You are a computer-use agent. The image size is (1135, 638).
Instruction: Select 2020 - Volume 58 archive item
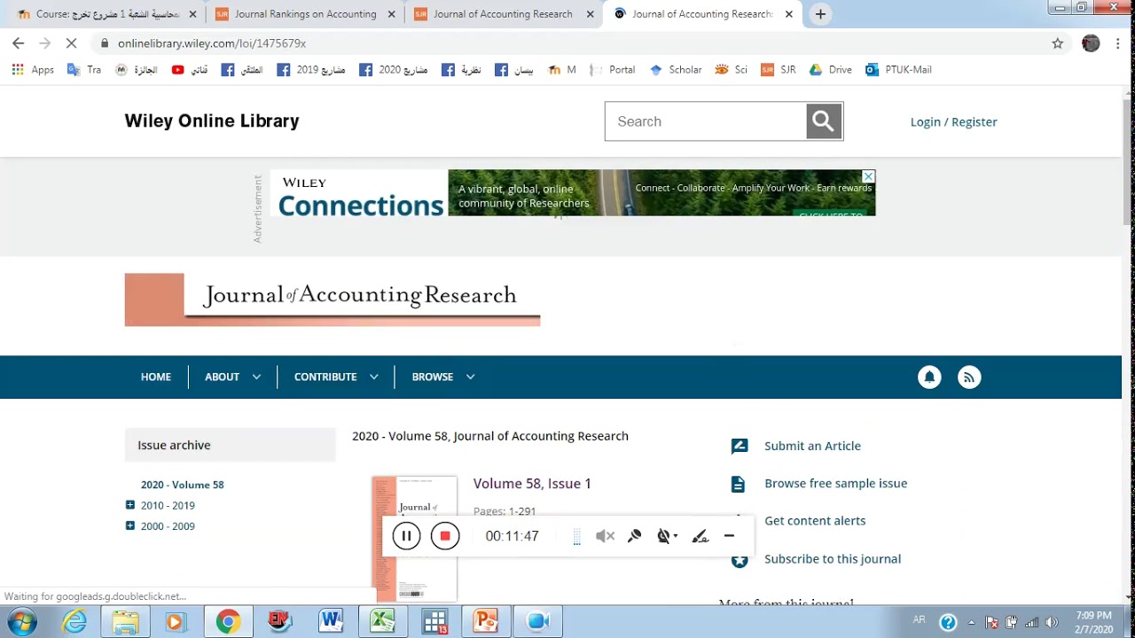(x=182, y=485)
